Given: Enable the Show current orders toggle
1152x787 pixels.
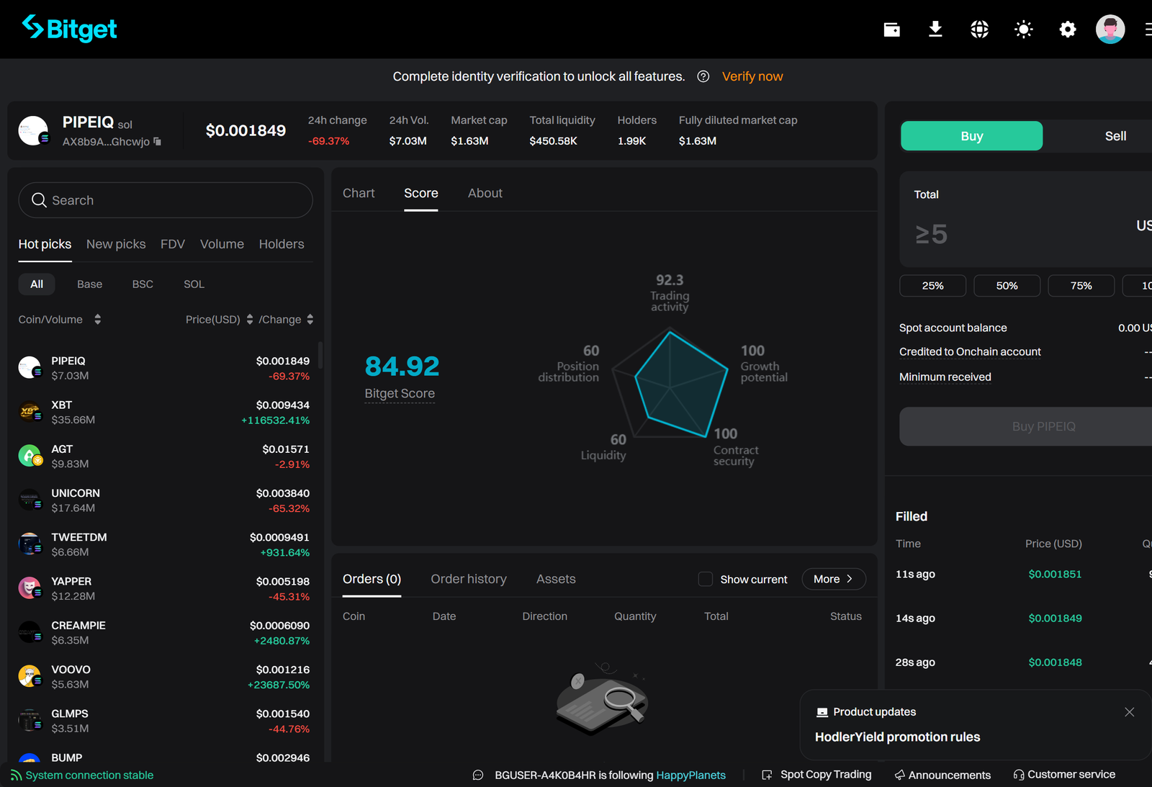Looking at the screenshot, I should tap(705, 579).
